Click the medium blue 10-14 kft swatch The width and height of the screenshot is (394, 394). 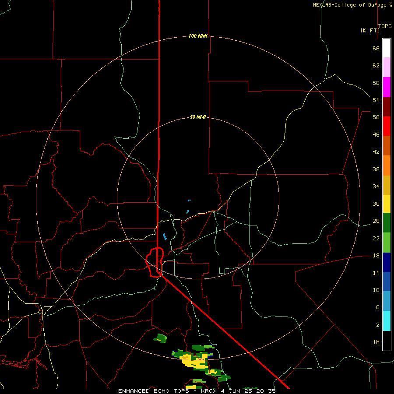click(x=387, y=281)
